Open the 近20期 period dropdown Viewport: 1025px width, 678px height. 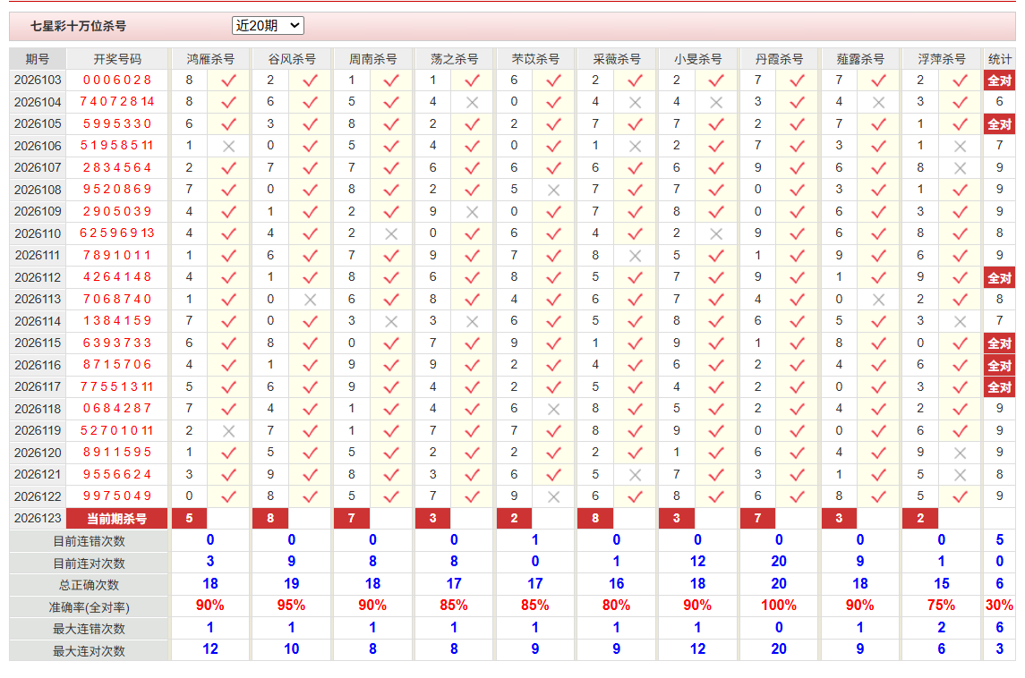tap(268, 25)
